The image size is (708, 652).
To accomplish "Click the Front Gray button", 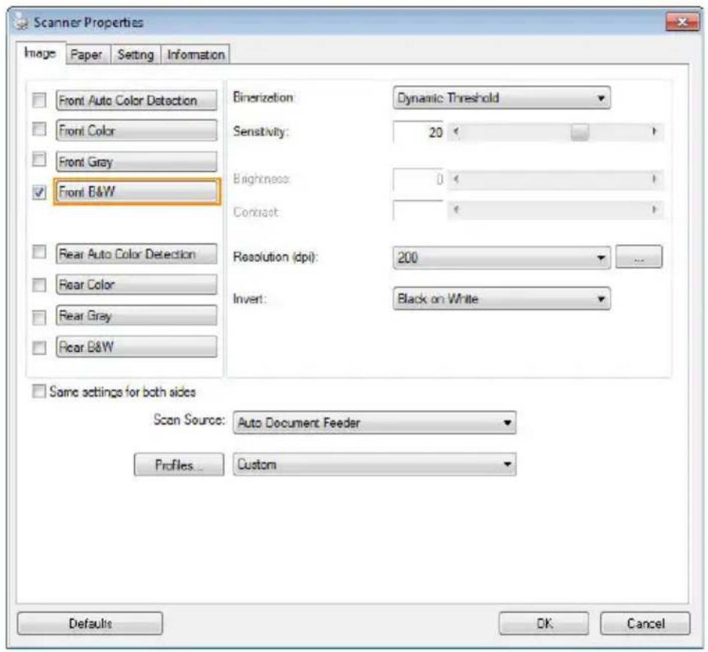I will [136, 161].
